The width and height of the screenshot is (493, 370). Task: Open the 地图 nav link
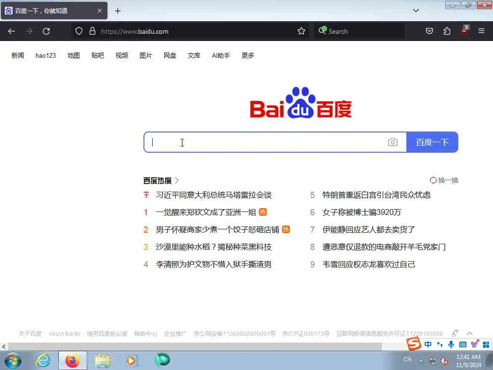[74, 56]
